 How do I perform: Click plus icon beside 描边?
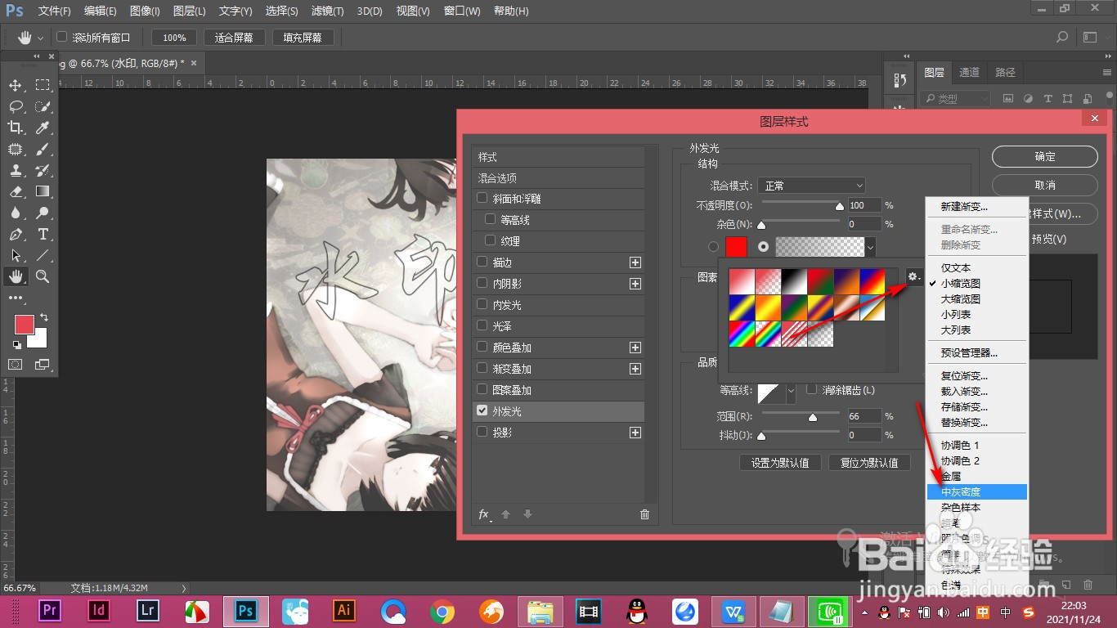(635, 262)
